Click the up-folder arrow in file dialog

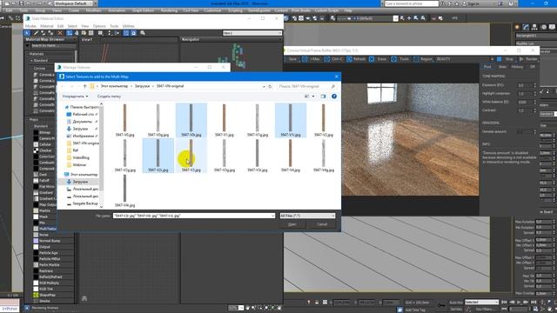tap(85, 86)
